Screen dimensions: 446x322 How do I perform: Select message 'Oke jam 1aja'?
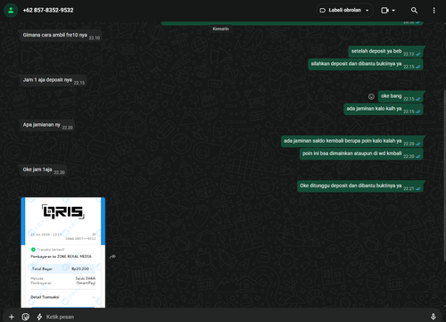click(44, 169)
